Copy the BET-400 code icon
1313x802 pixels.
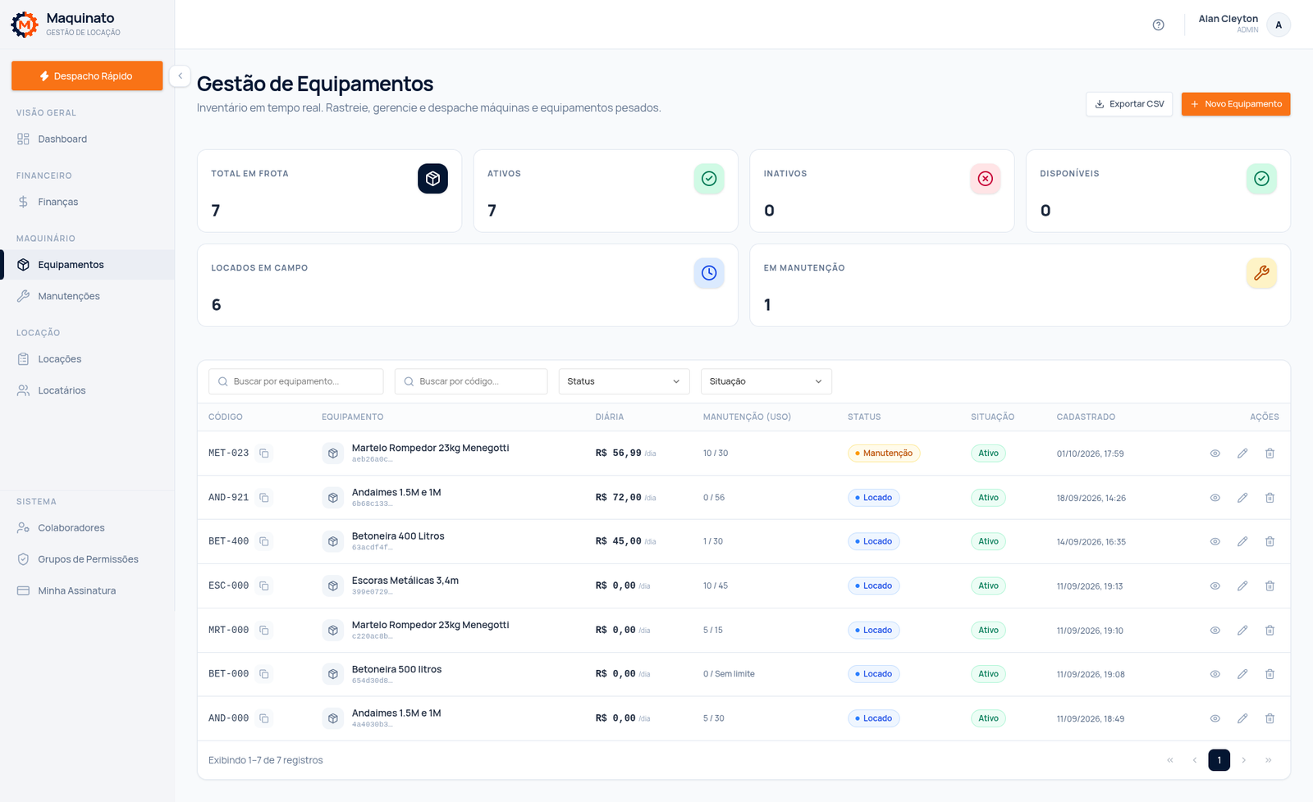264,541
